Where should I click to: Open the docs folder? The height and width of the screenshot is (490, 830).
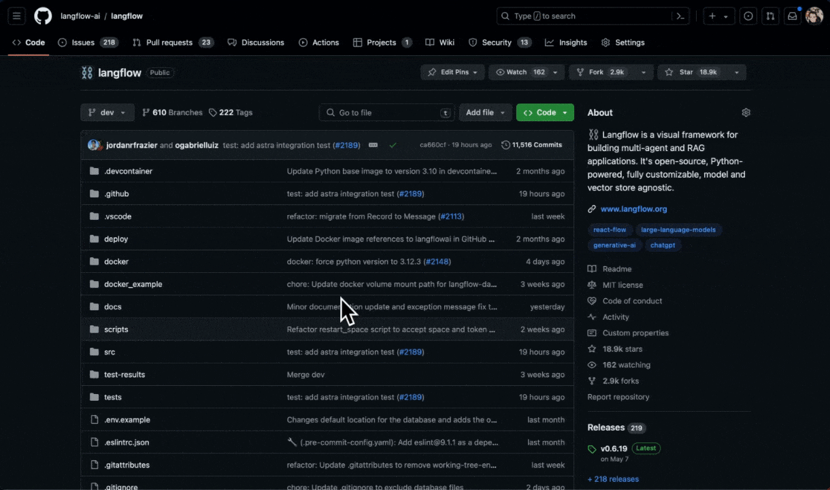pos(113,307)
